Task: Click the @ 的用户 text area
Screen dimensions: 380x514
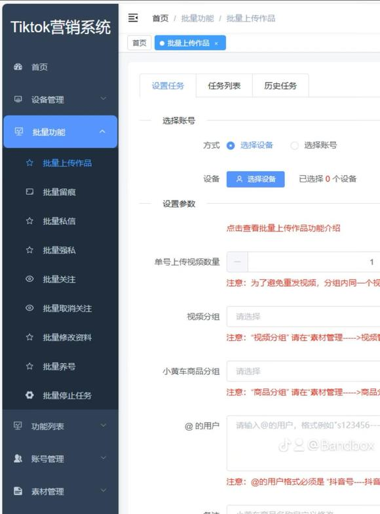Action: tap(303, 443)
